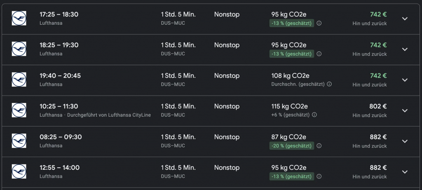This screenshot has height=190, width=422.
Task: Show emissions info for 19:40 flight
Action: click(x=329, y=84)
